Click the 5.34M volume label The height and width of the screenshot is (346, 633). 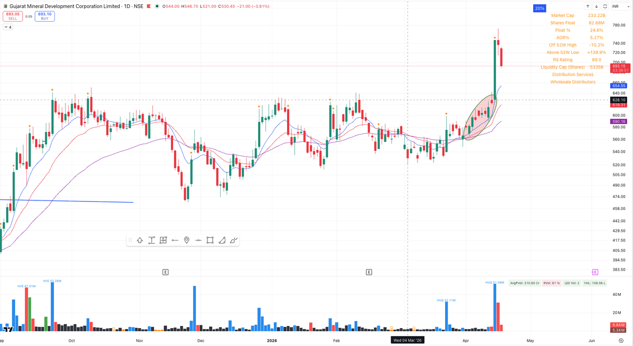(618, 330)
